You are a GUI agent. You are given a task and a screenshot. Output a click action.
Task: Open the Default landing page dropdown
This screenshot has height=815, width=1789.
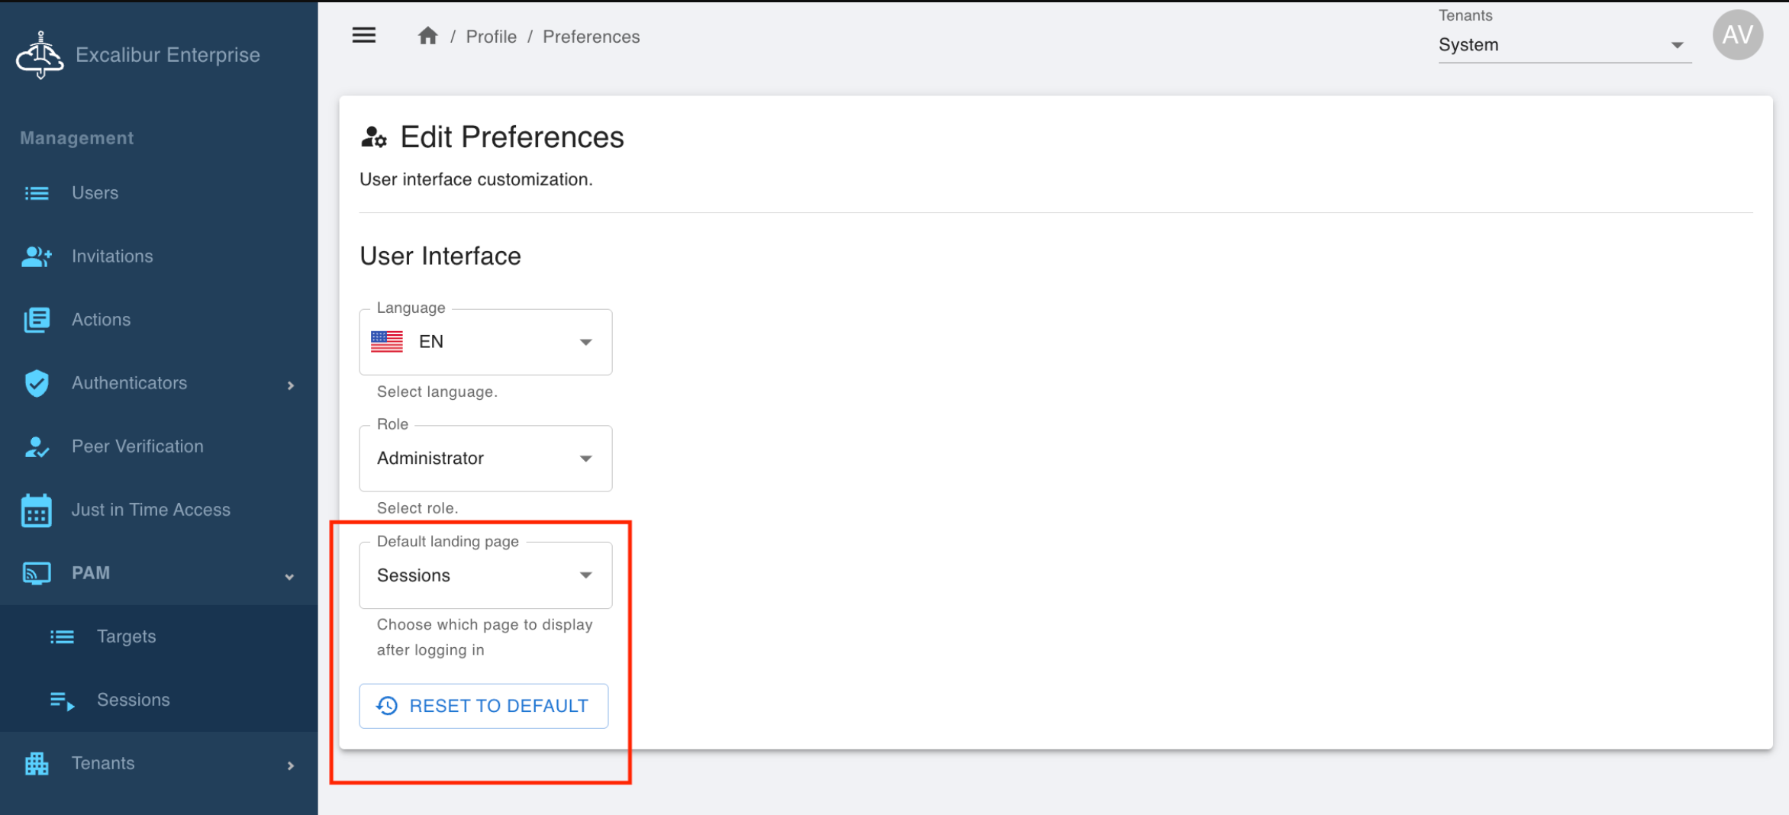point(485,575)
